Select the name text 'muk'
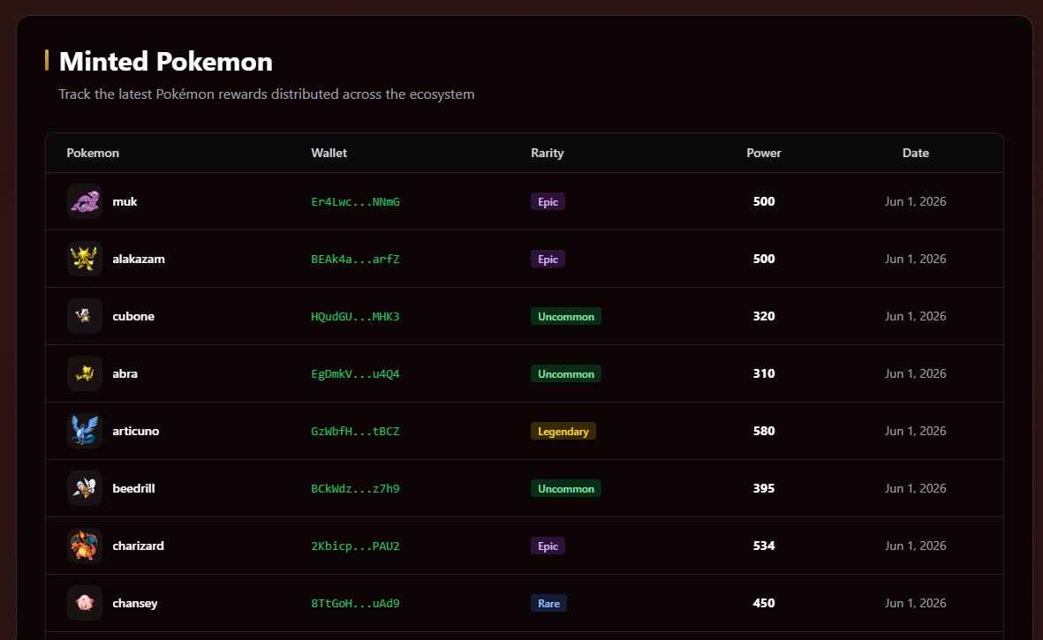Viewport: 1043px width, 640px height. tap(125, 201)
